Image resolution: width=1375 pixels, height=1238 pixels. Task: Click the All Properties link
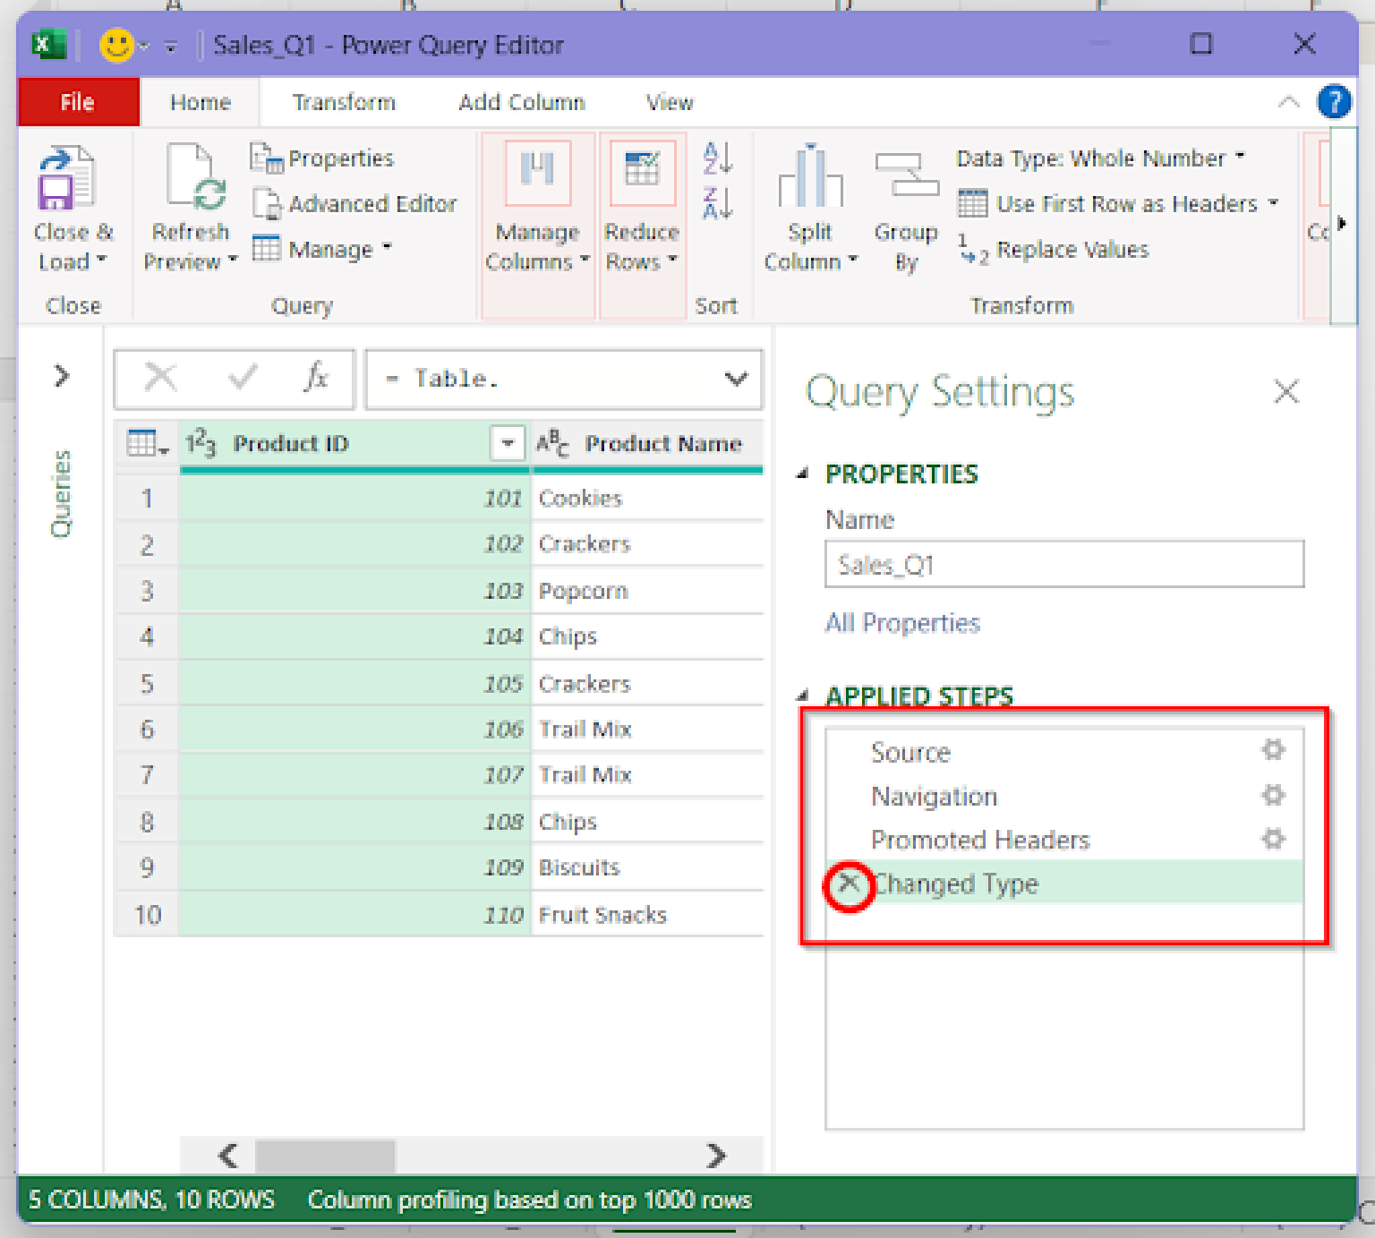click(901, 623)
